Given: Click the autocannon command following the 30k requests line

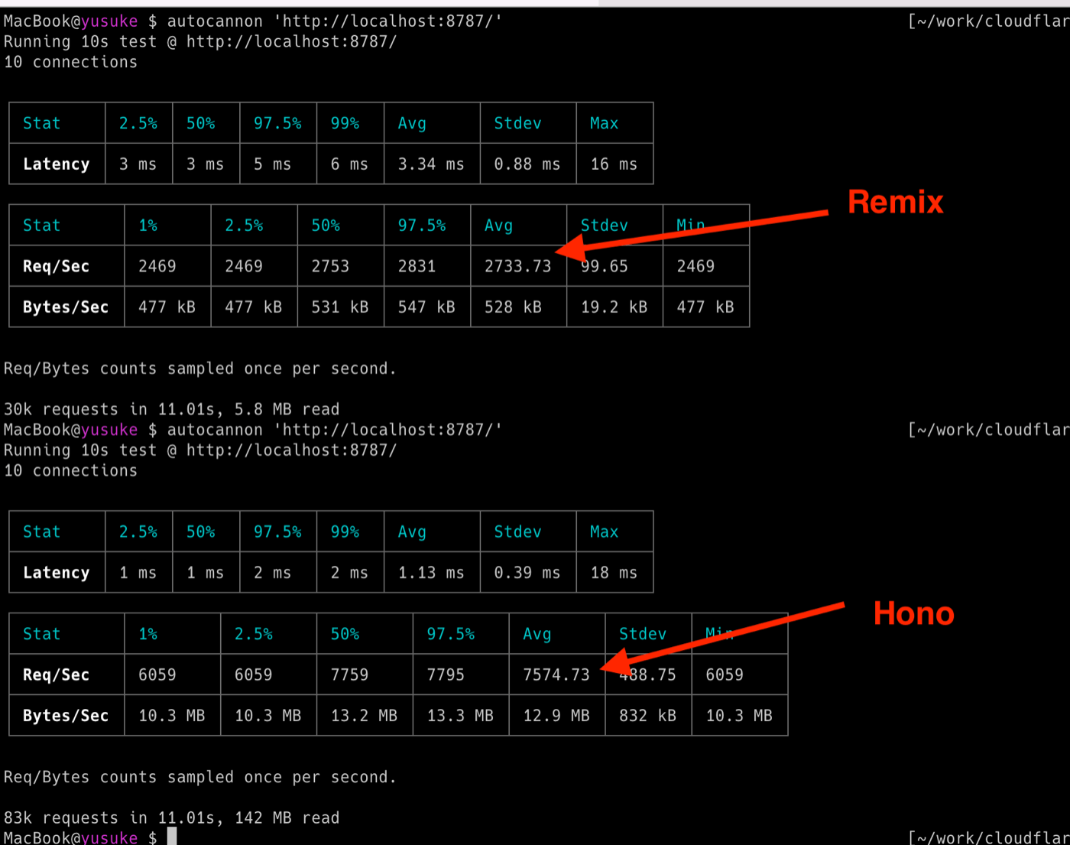Looking at the screenshot, I should (x=335, y=429).
